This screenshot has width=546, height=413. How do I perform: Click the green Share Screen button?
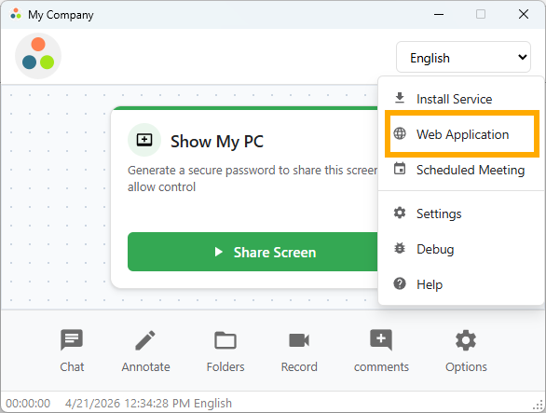pos(253,252)
